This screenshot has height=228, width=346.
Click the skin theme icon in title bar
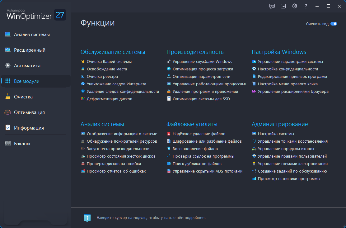283,6
